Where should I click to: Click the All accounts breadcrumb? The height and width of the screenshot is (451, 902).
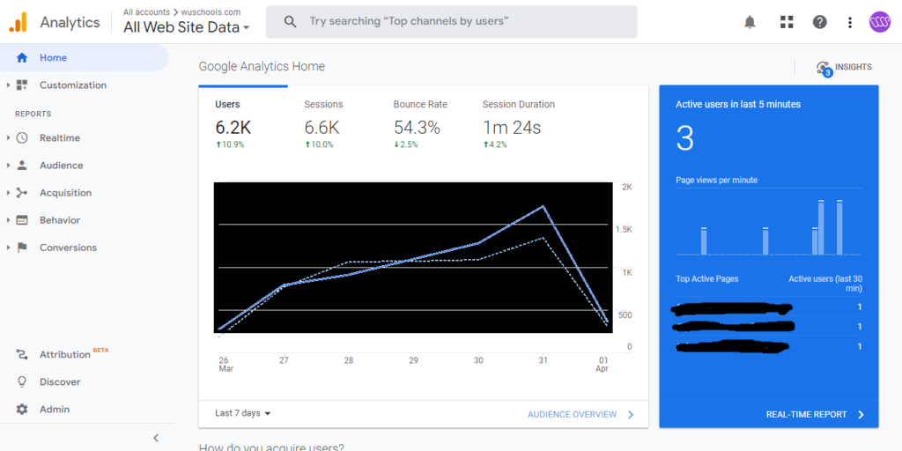[x=146, y=11]
